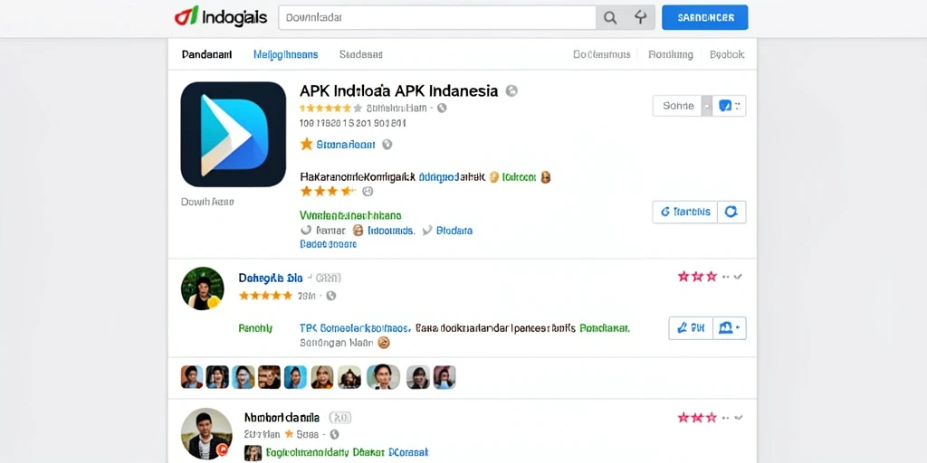Viewport: 927px width, 463px height.
Task: Open the Blodara link
Action: [454, 231]
